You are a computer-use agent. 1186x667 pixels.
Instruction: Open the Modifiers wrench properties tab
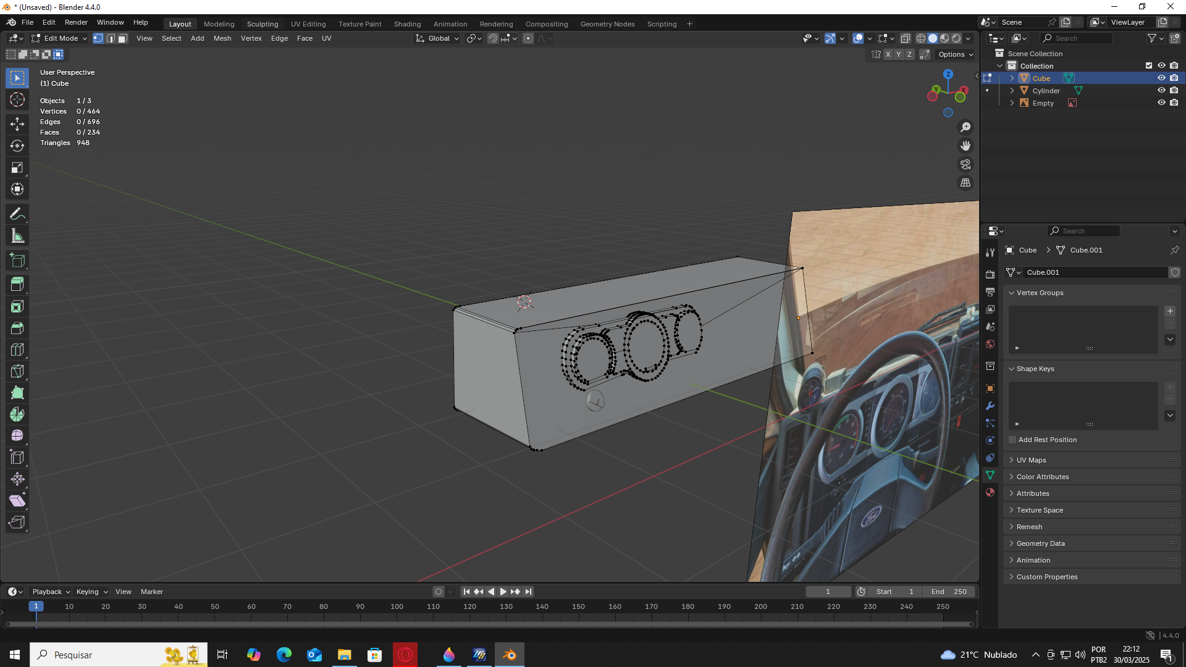(990, 406)
